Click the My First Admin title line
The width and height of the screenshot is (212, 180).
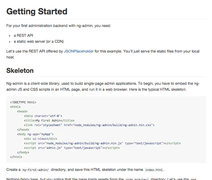[49, 120]
